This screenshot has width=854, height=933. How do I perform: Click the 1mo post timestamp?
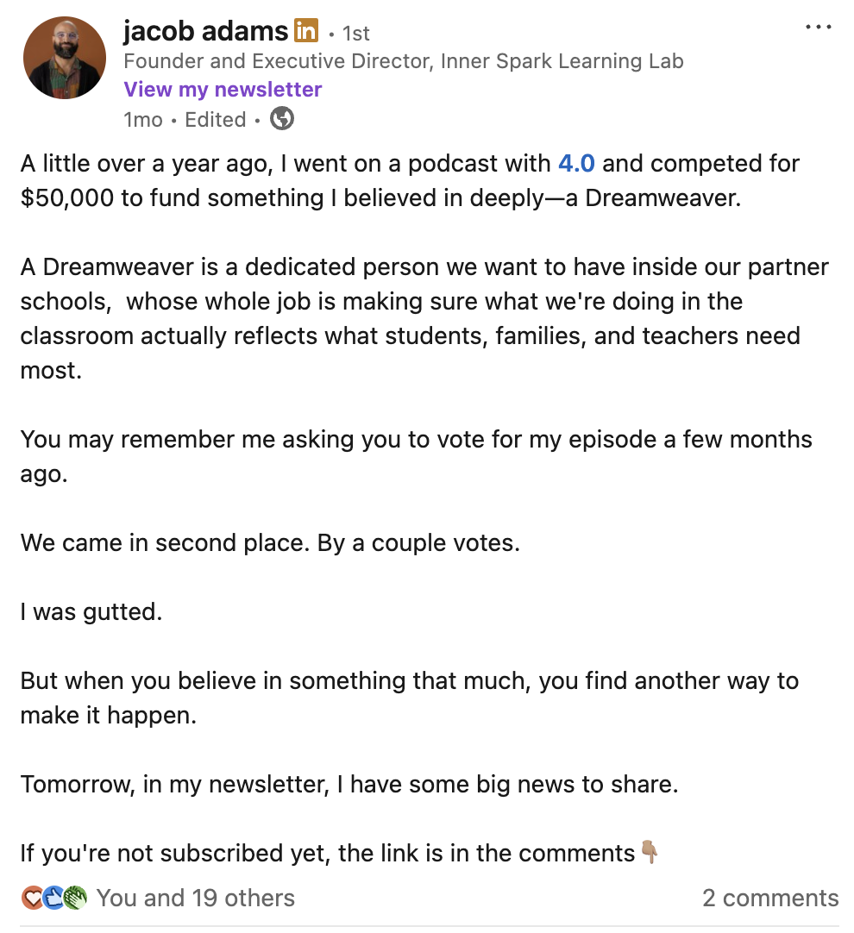point(143,120)
